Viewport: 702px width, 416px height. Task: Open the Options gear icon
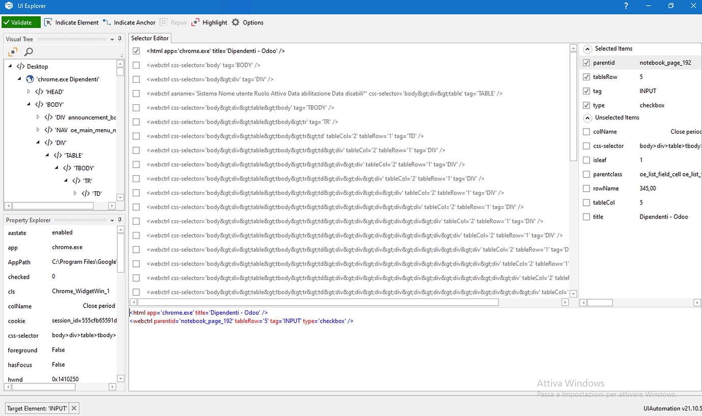coord(249,22)
